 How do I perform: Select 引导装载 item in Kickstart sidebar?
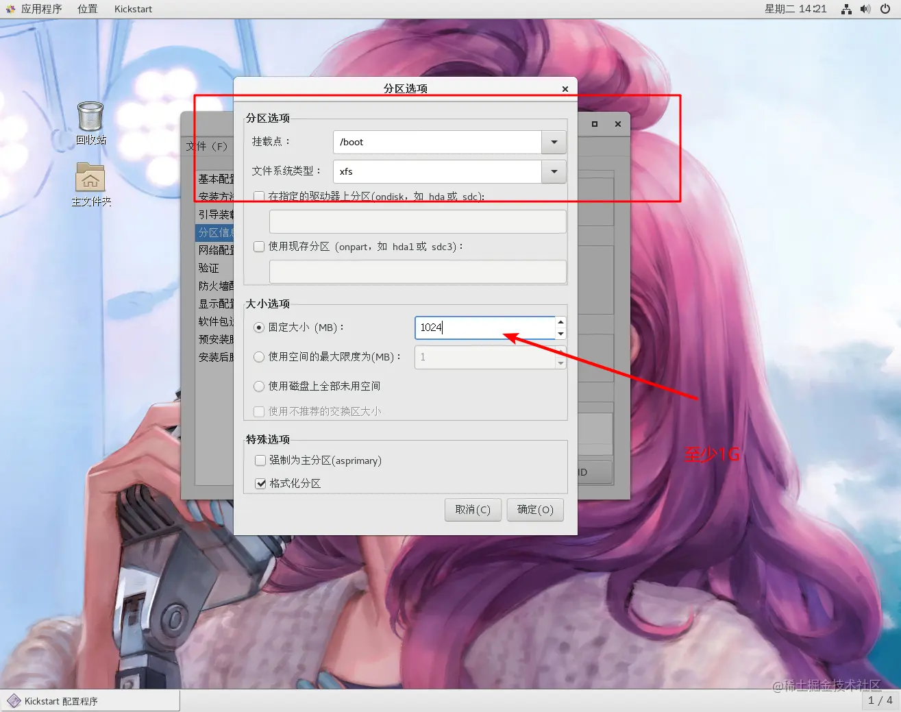216,214
